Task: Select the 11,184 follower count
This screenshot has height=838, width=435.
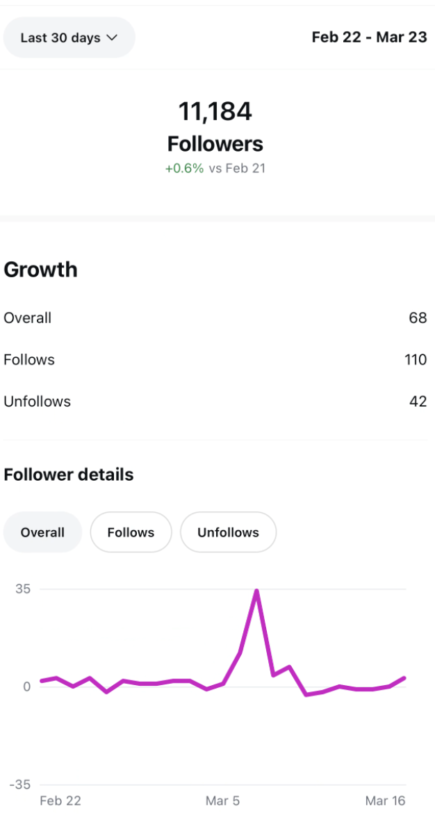Action: coord(215,111)
